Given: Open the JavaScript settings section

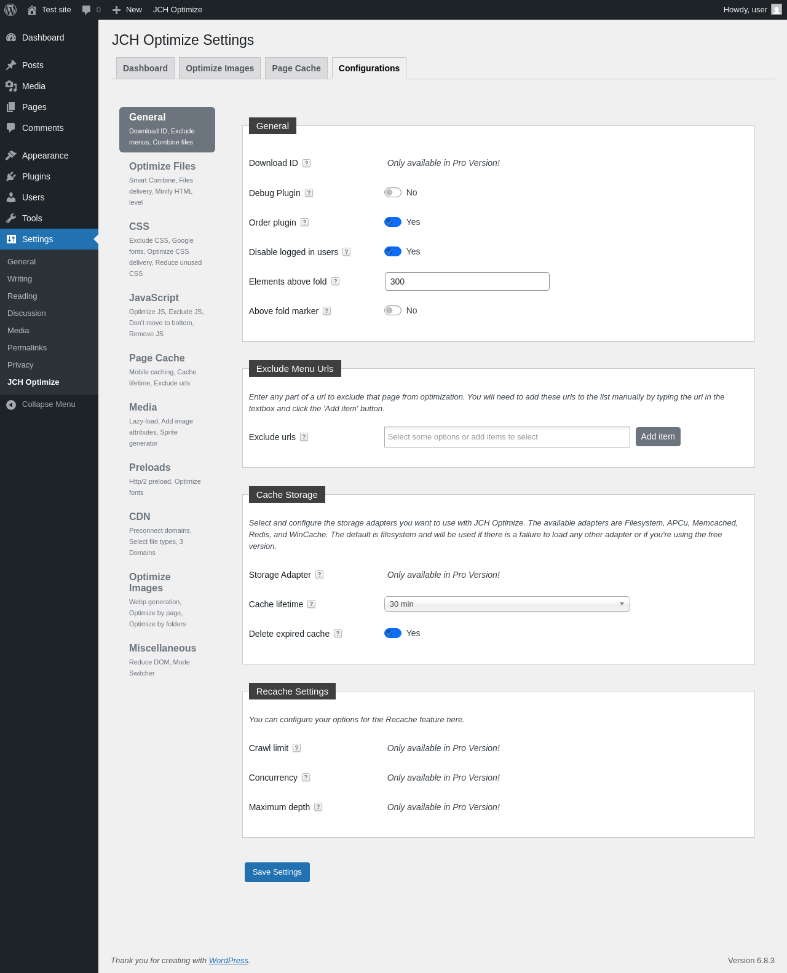Looking at the screenshot, I should click(x=167, y=315).
